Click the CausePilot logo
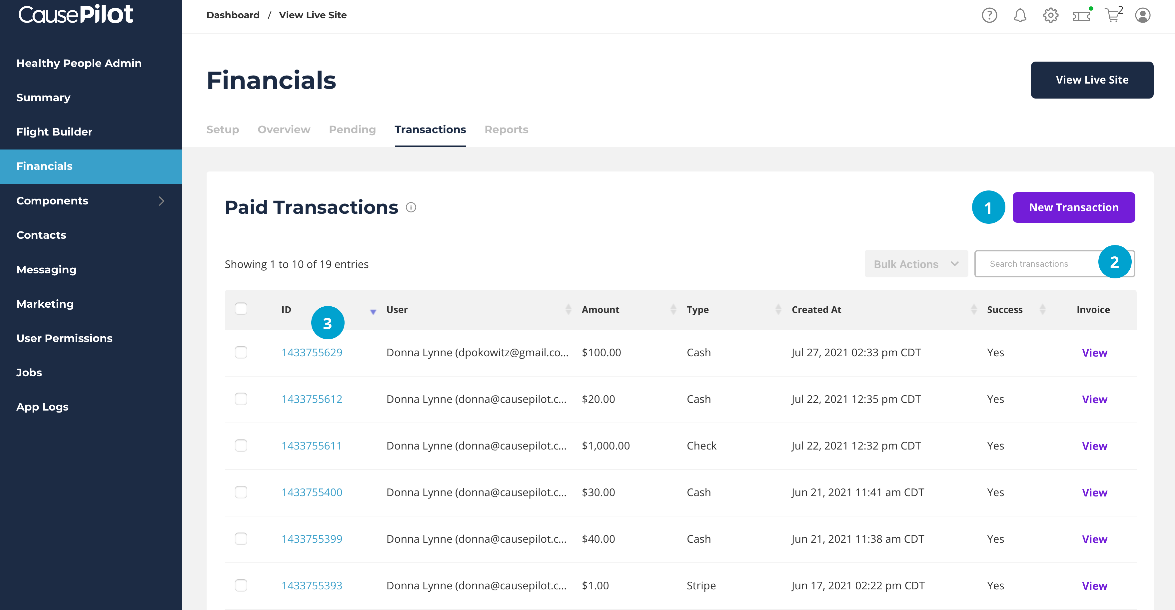1175x610 pixels. tap(76, 14)
